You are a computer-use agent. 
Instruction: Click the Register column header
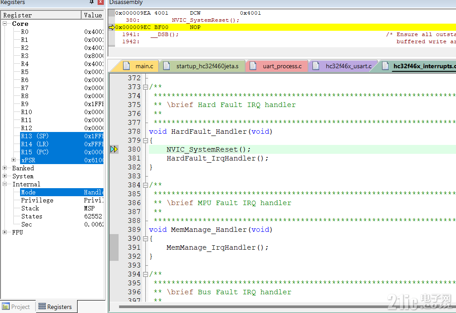(41, 15)
